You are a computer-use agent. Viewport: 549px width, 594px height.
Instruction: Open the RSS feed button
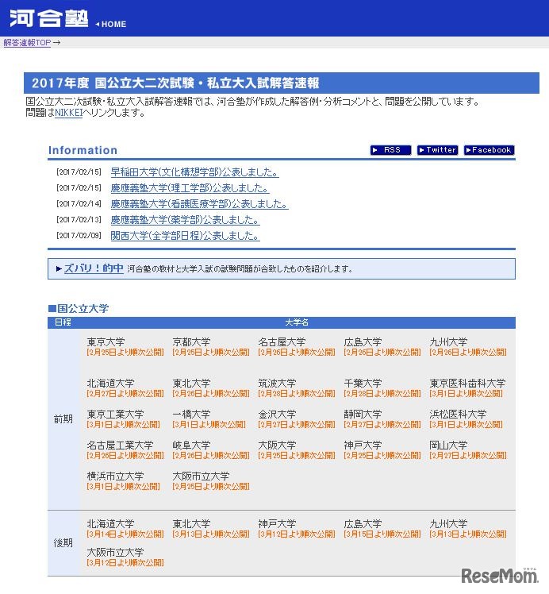(390, 150)
